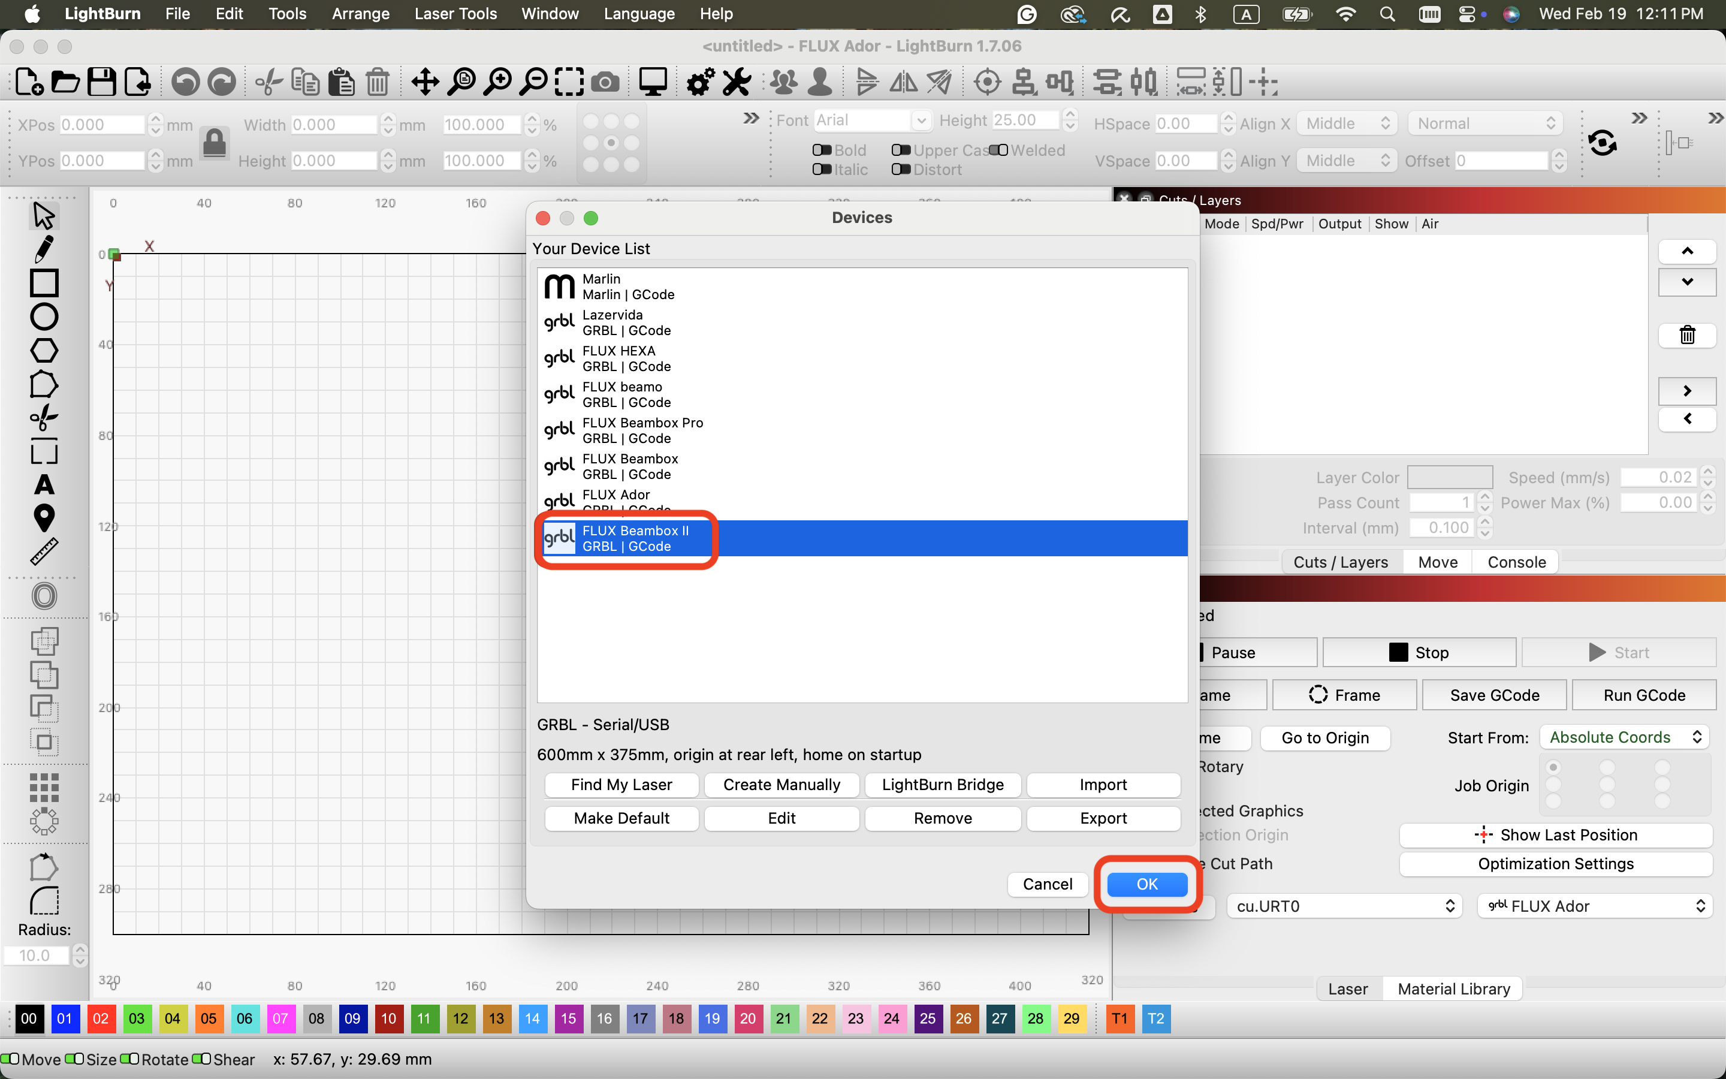Screen dimensions: 1726x1079
Task: Select the Draw Lines pencil tool
Action: (44, 249)
